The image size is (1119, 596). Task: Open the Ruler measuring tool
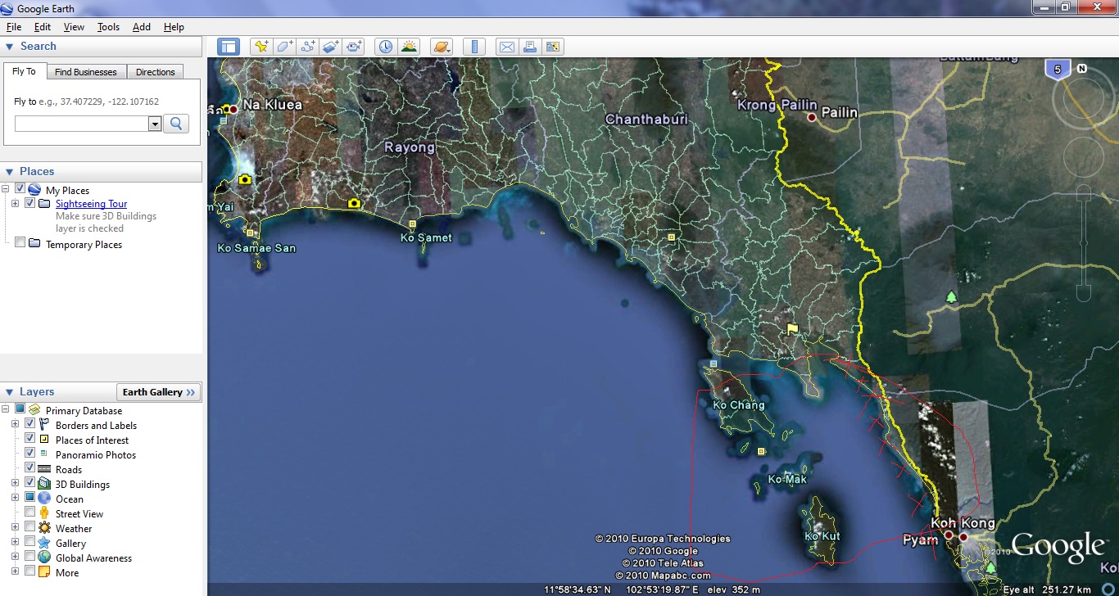[474, 47]
